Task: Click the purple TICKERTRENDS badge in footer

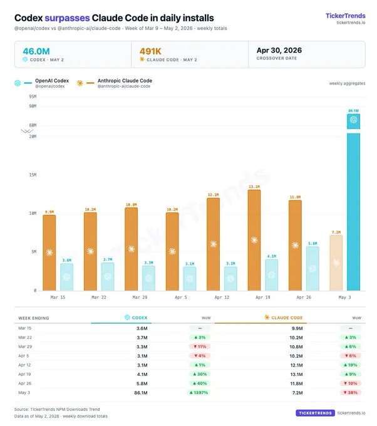Action: pos(315,413)
